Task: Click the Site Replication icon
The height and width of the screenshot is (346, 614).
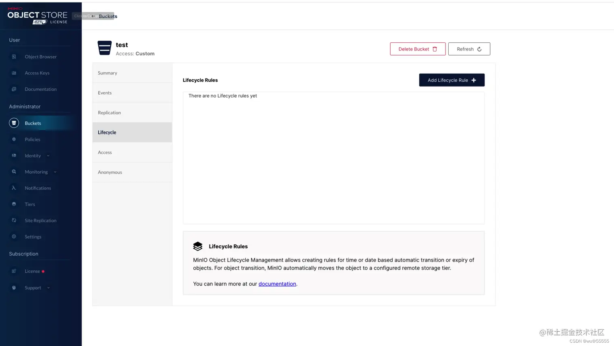Action: (x=14, y=220)
